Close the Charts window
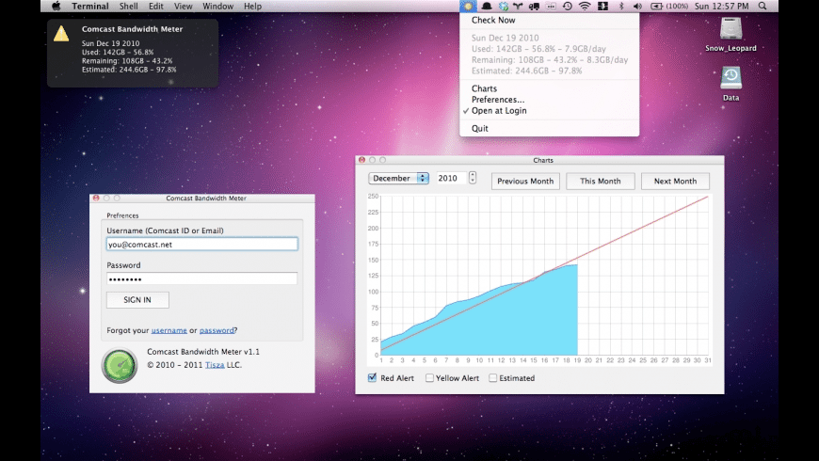This screenshot has width=819, height=461. pos(362,160)
